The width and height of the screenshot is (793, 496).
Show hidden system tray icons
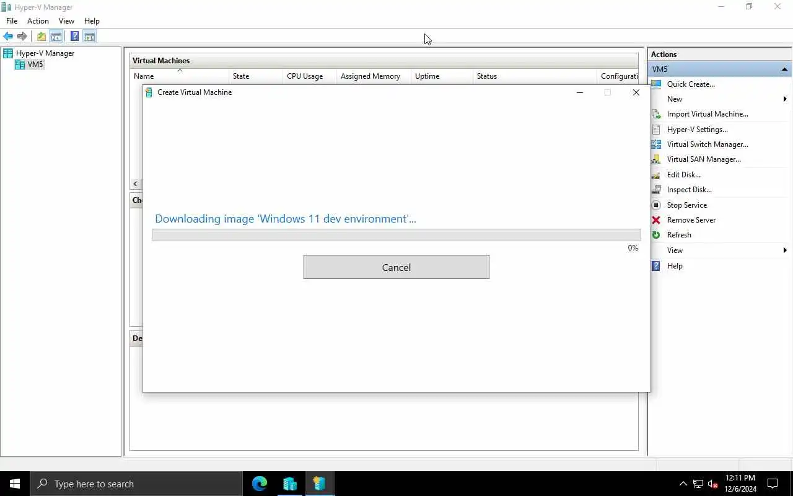(683, 484)
